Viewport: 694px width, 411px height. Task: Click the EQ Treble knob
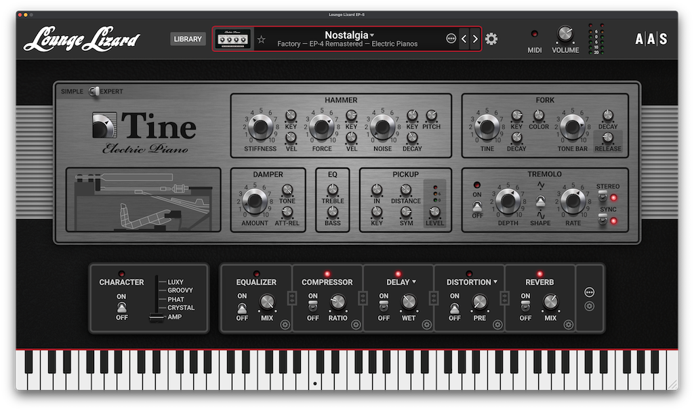pyautogui.click(x=332, y=191)
